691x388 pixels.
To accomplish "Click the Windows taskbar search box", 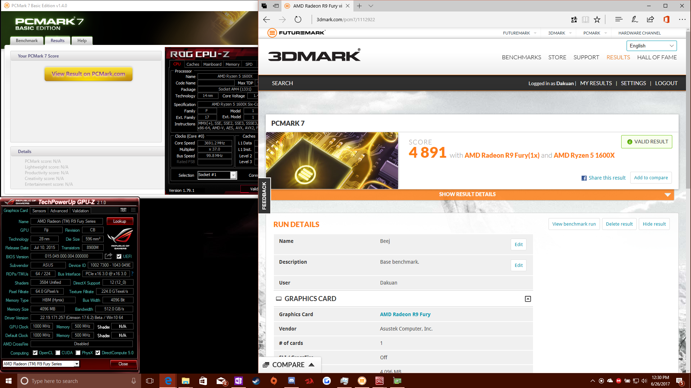I will coord(78,381).
